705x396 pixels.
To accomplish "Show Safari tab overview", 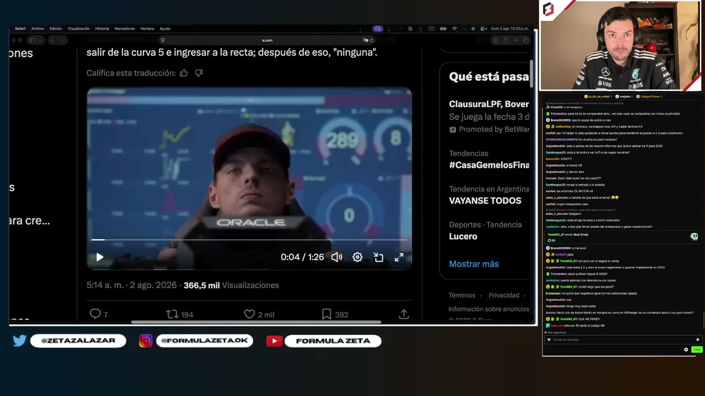I will tap(526, 40).
